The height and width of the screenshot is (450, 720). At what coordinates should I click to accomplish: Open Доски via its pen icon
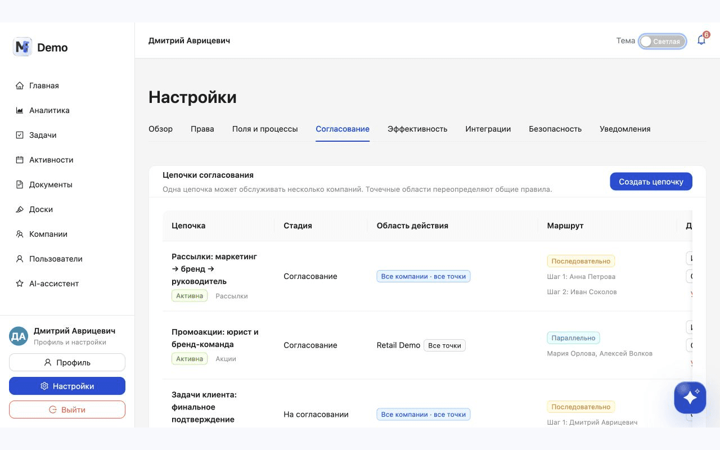point(20,209)
